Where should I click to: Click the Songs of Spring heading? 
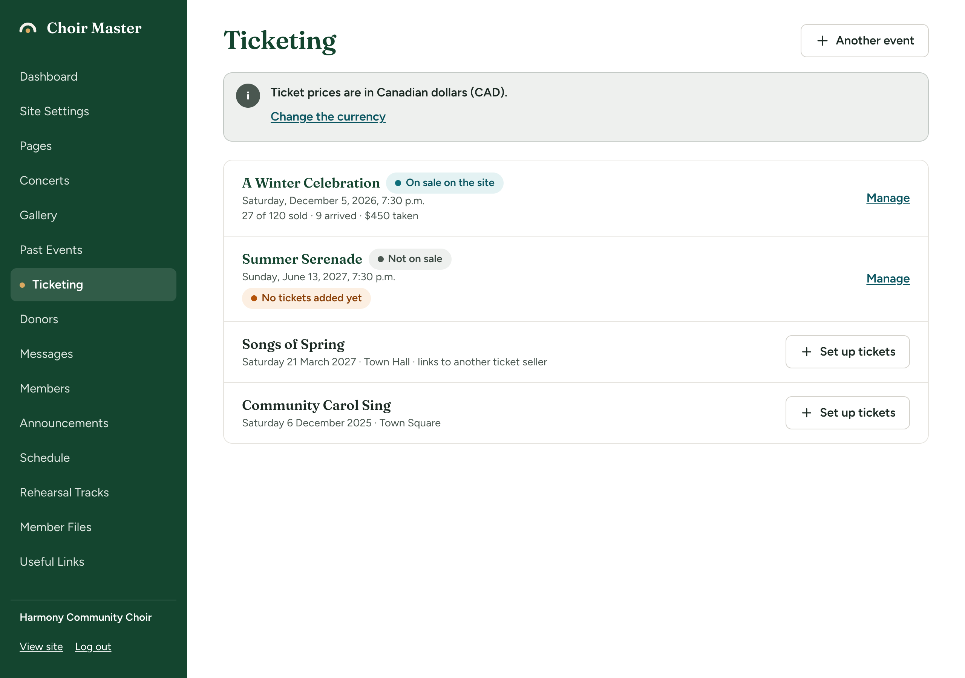293,344
